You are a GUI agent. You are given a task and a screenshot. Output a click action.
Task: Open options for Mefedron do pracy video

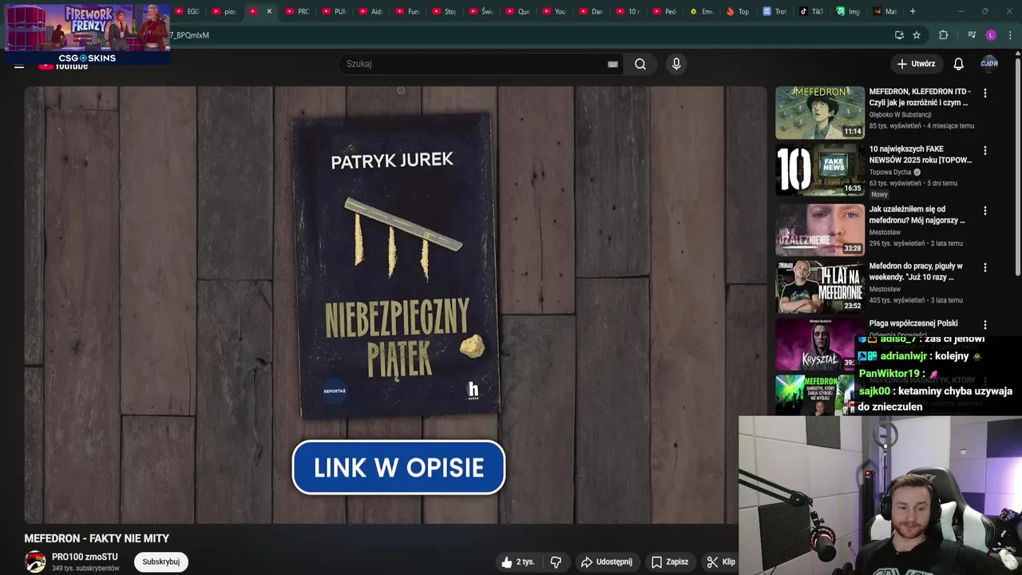point(984,268)
